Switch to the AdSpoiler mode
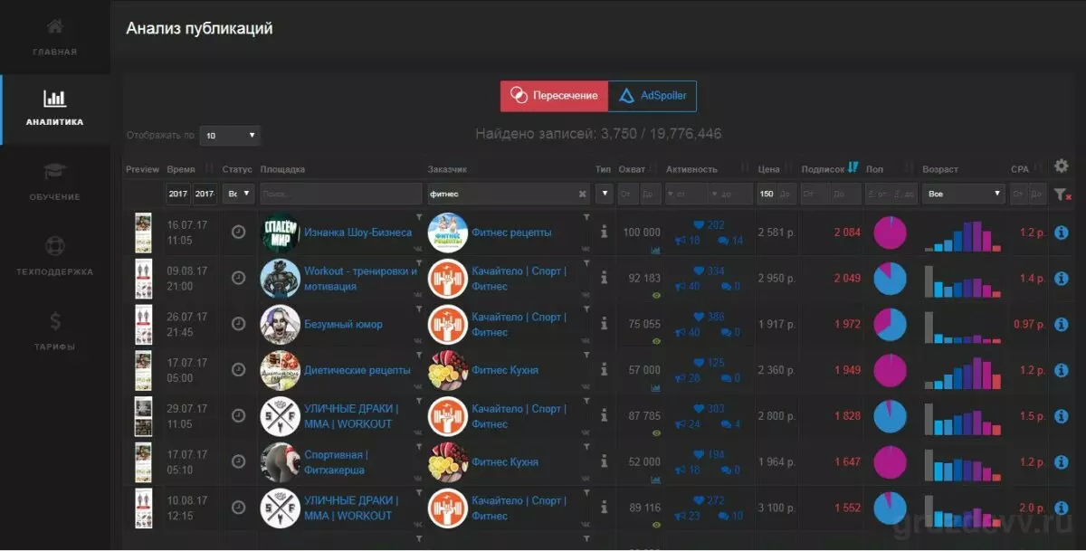The image size is (1086, 551). coord(653,96)
